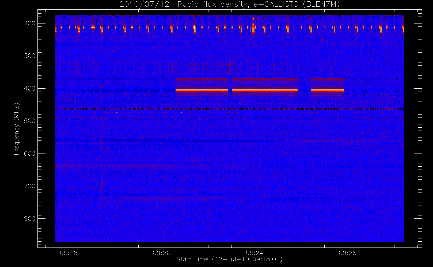This screenshot has height=267, width=433.
Task: Click the plot title '2010/07/12 Radio flux density, e-CALLISTO (BLEN7M)'
Action: pos(229,5)
